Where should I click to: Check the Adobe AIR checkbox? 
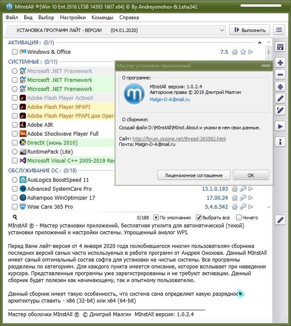(x=14, y=125)
